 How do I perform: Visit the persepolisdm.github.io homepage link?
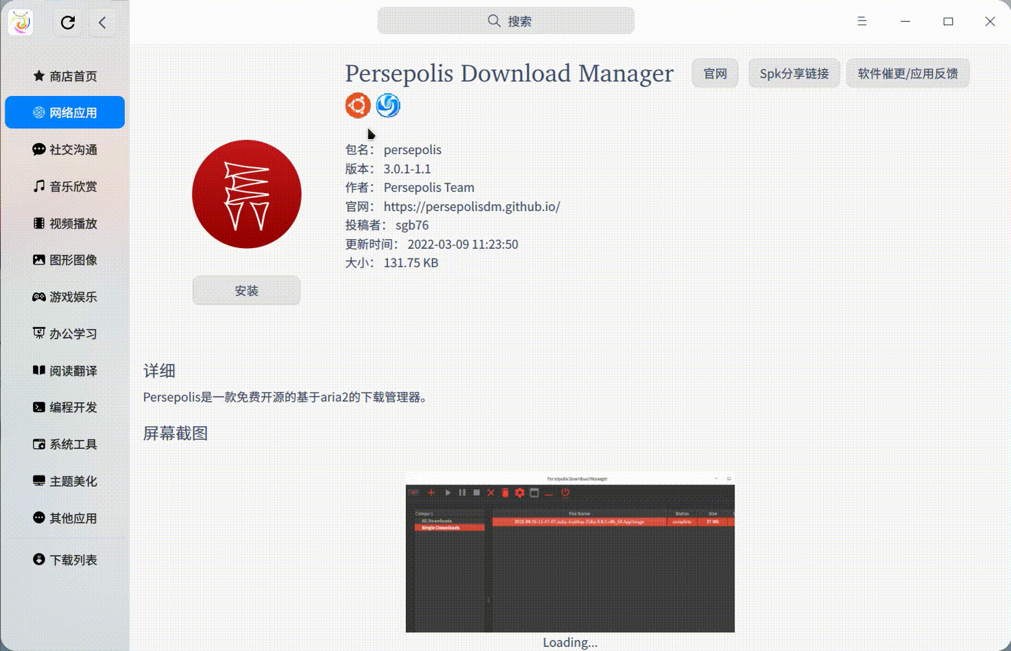point(472,206)
